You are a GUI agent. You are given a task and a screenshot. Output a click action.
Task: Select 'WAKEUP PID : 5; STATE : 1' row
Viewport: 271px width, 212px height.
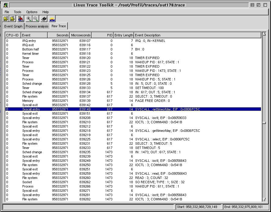[133, 79]
